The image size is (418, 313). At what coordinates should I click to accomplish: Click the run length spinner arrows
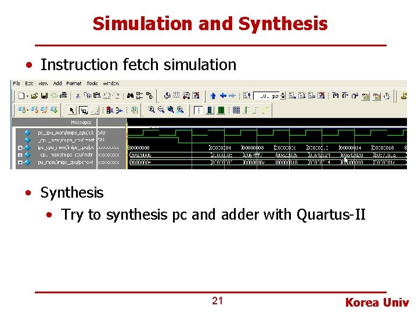[x=283, y=96]
